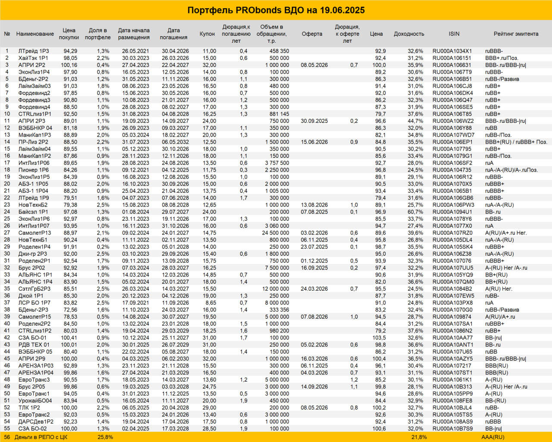This screenshot has height=442, width=552.
Task: Select the REPO yield '21,8%'
Action: point(419,437)
